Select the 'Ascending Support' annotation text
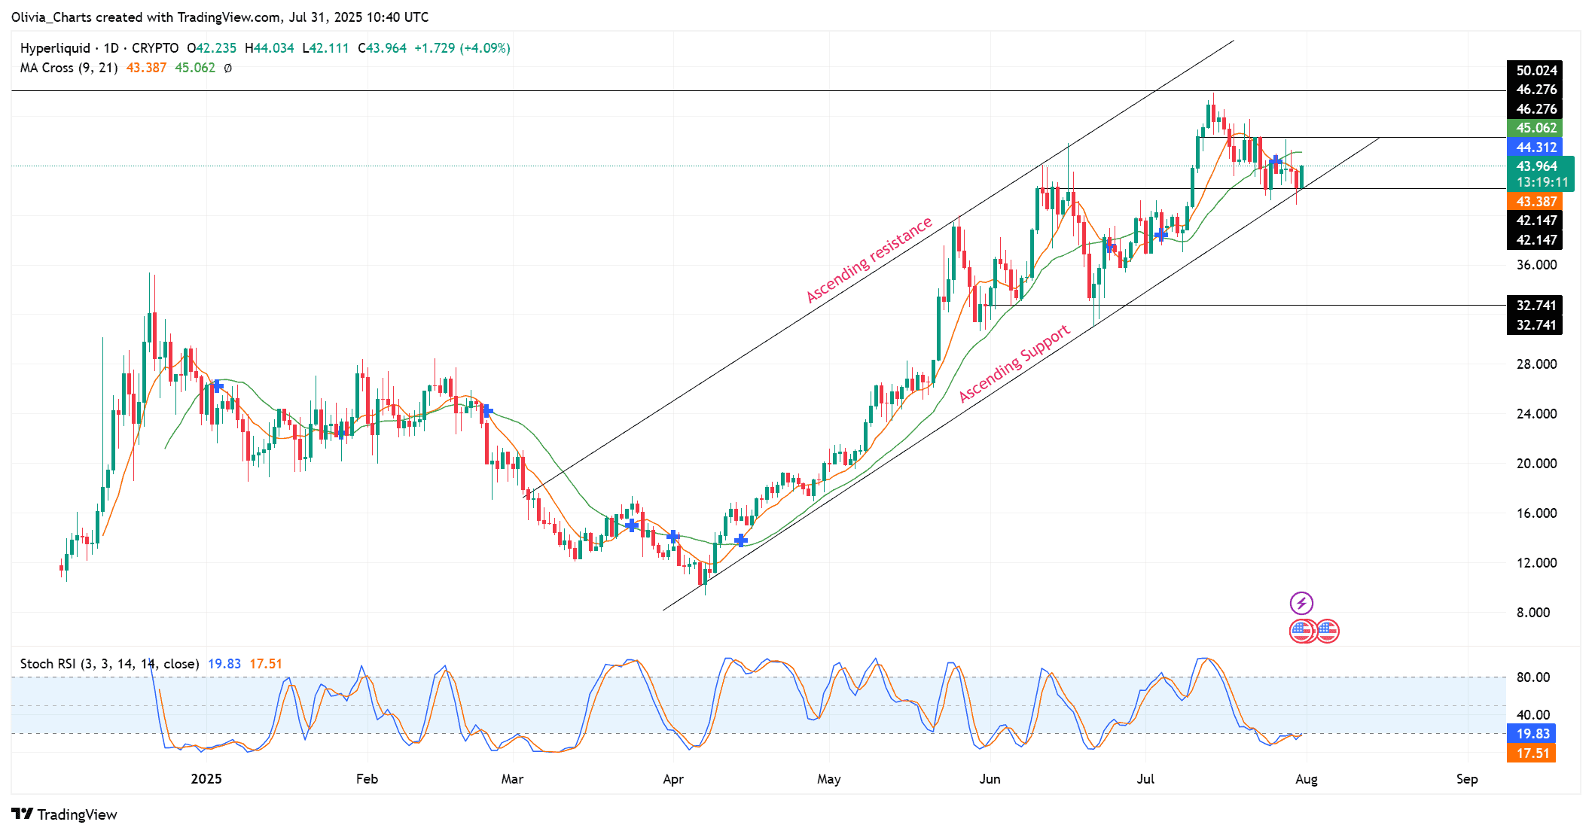 (x=1014, y=363)
